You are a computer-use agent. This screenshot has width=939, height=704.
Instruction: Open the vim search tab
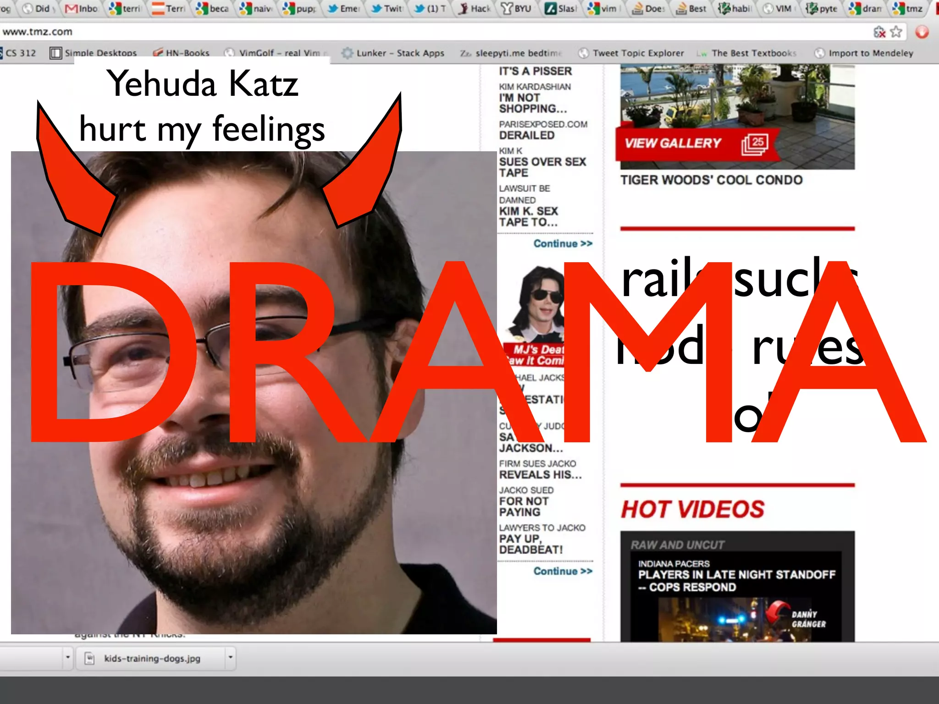pyautogui.click(x=604, y=9)
